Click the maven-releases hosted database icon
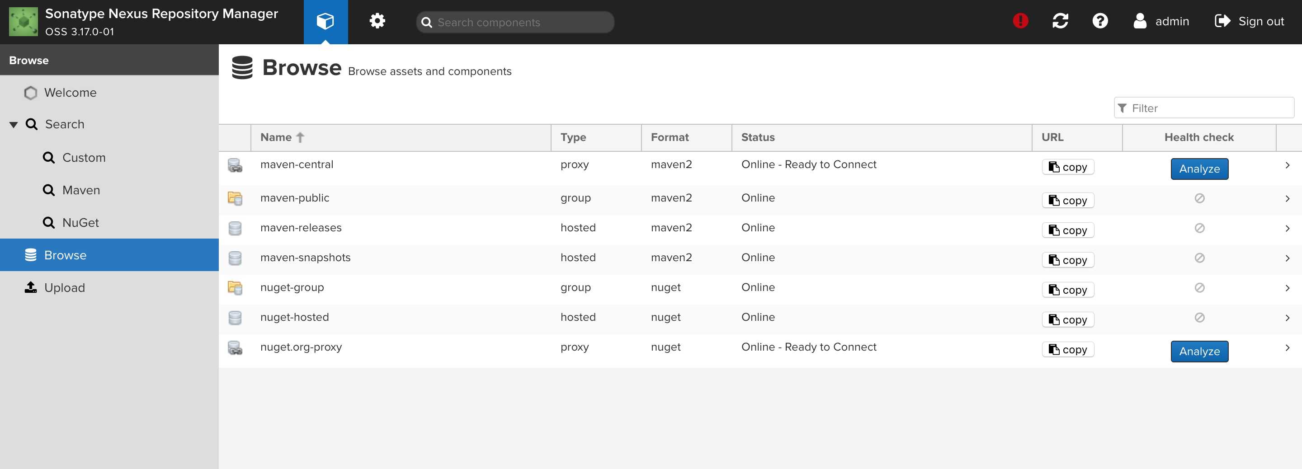 coord(235,229)
